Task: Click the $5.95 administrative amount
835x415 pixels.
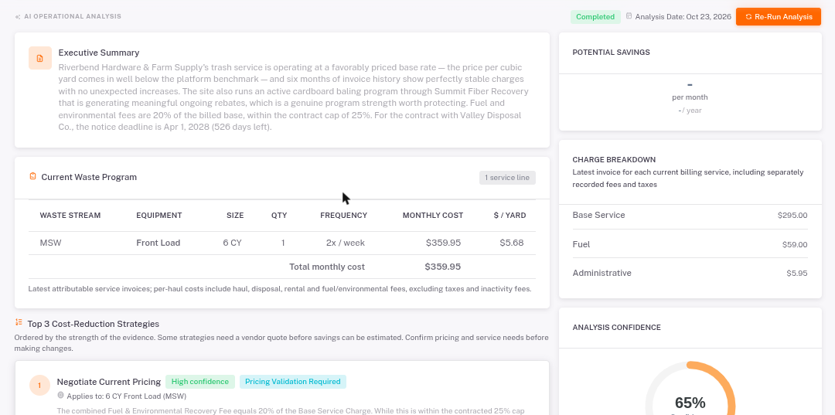Action: [x=797, y=274]
